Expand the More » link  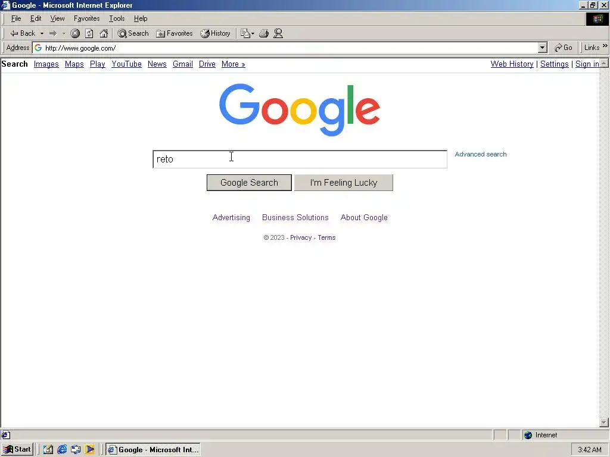coord(234,64)
